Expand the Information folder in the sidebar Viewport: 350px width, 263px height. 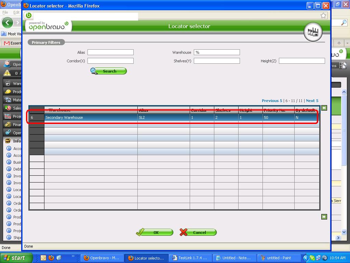8,141
